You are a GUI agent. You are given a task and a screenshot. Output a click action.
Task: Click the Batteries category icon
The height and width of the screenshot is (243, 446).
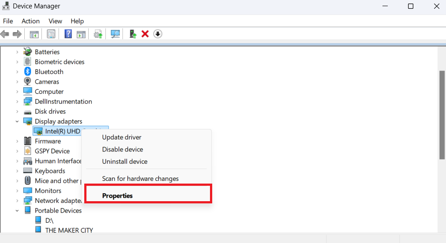coord(28,52)
